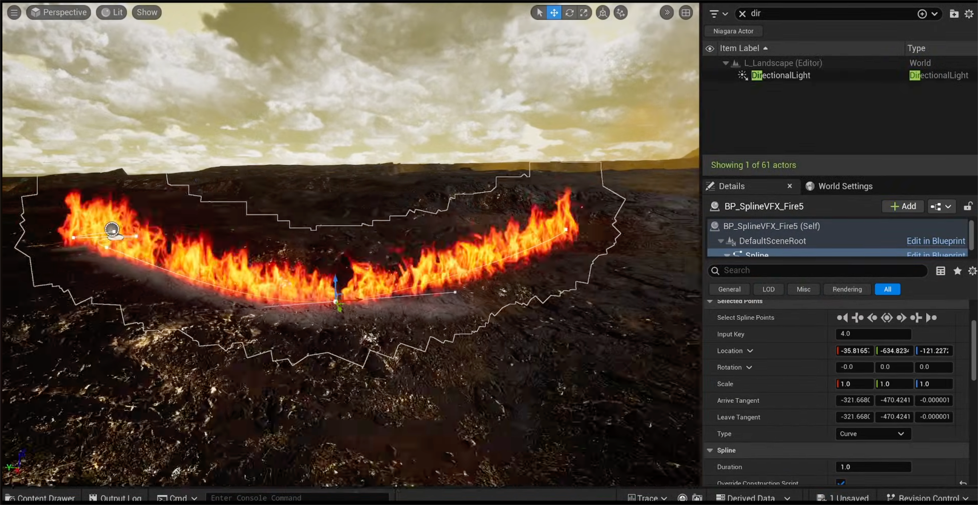The image size is (978, 505).
Task: Open the viewport options hamburger menu
Action: pos(14,13)
